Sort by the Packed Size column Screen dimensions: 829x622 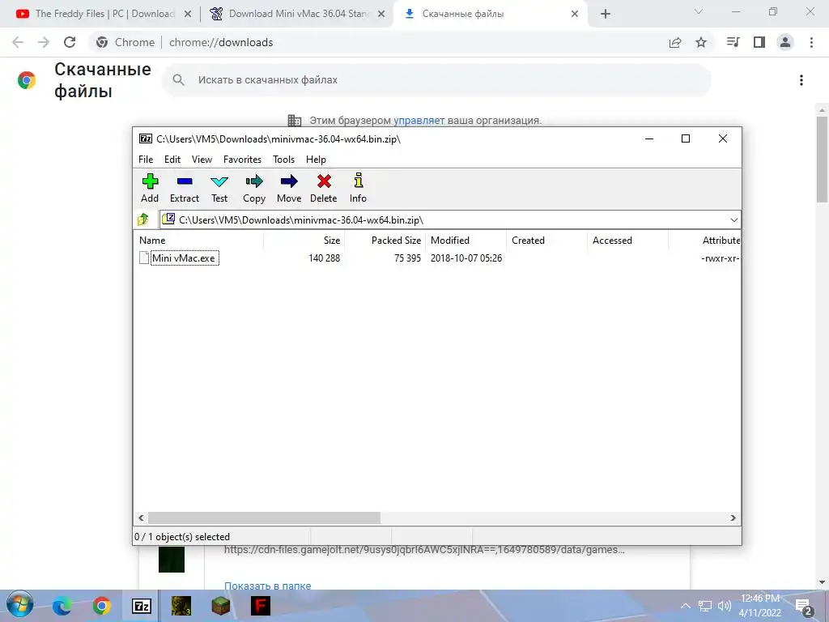click(385, 240)
